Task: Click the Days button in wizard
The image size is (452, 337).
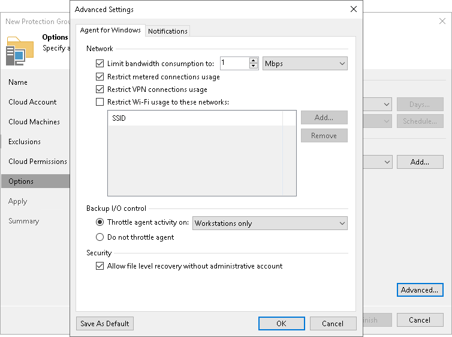Action: point(420,105)
